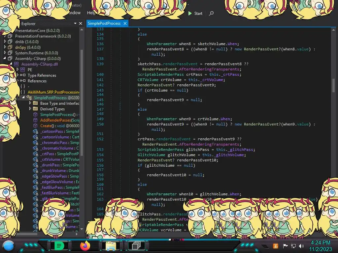The height and width of the screenshot is (253, 338).
Task: Expand the dnlib (3.6.0.0) node
Action: coord(5,41)
